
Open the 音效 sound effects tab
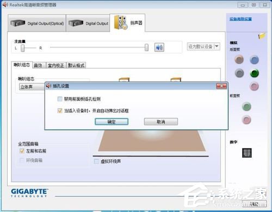coord(39,65)
